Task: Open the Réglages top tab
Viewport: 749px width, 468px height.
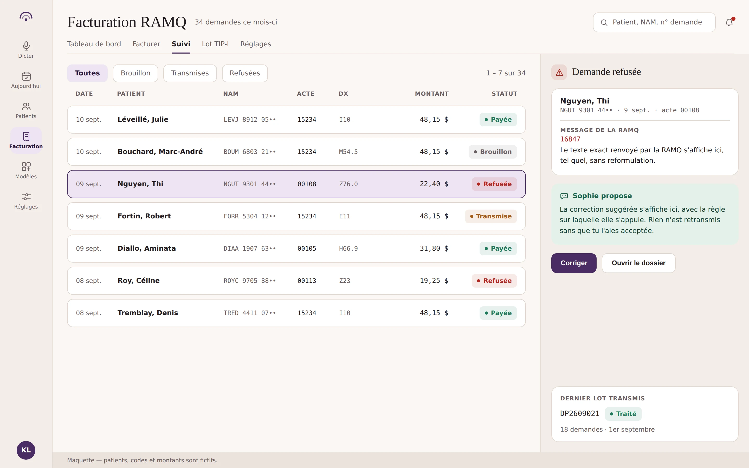Action: coord(256,44)
